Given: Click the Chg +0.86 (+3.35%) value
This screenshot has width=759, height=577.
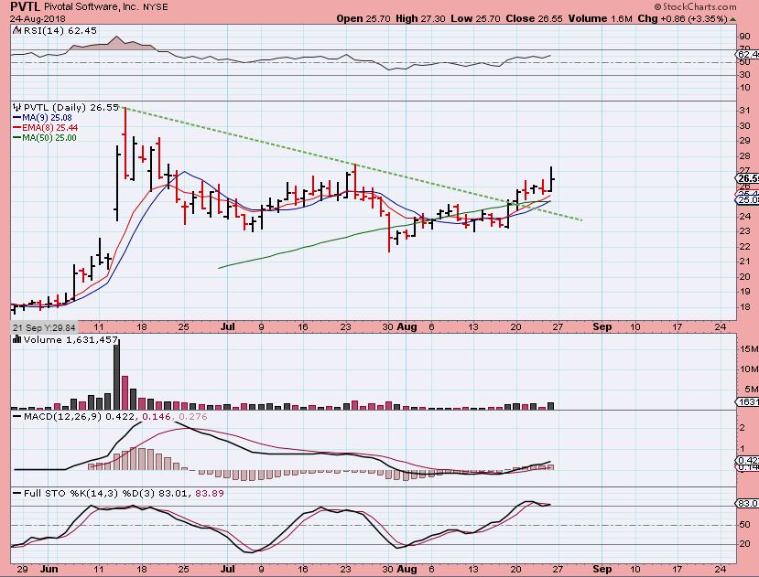Looking at the screenshot, I should tap(682, 19).
